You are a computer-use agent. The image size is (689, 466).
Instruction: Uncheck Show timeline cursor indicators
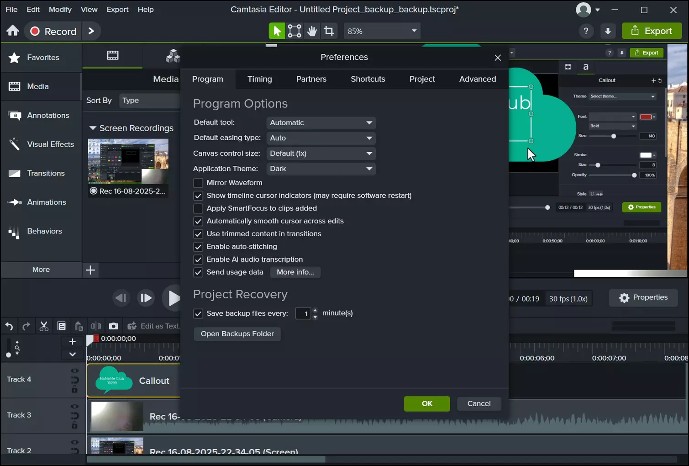[198, 196]
